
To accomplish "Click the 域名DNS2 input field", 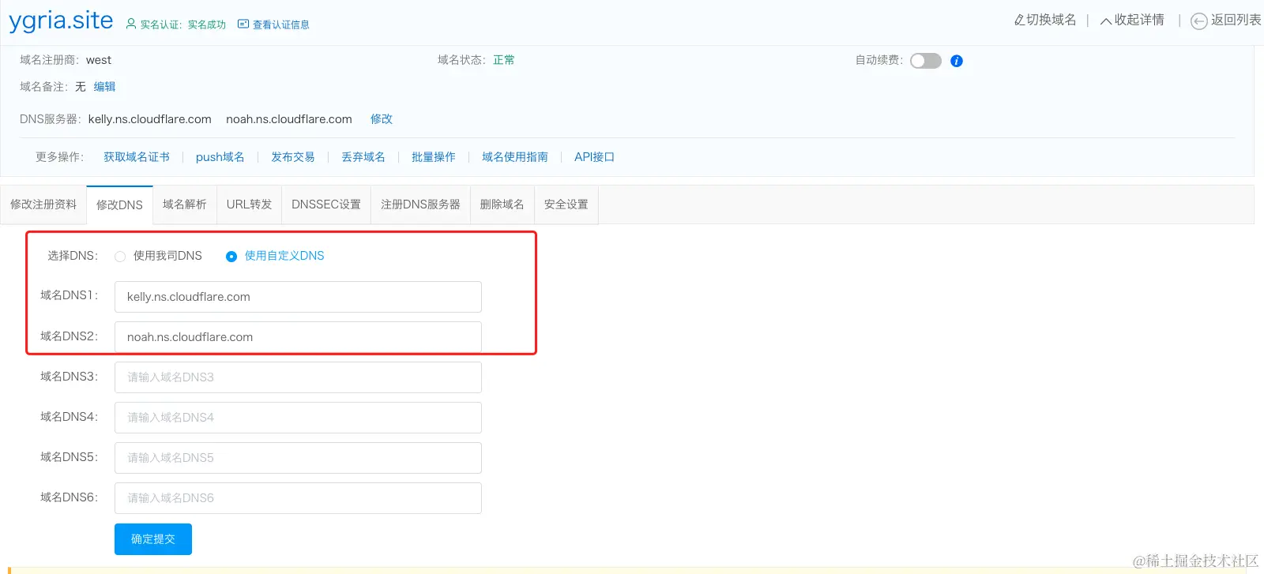I will [x=298, y=337].
